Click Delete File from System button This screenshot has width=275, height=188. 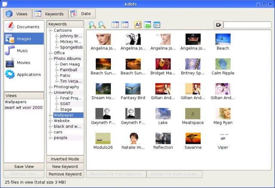point(174,174)
